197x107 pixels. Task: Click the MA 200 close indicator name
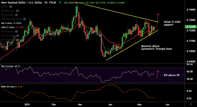(x=8, y=11)
